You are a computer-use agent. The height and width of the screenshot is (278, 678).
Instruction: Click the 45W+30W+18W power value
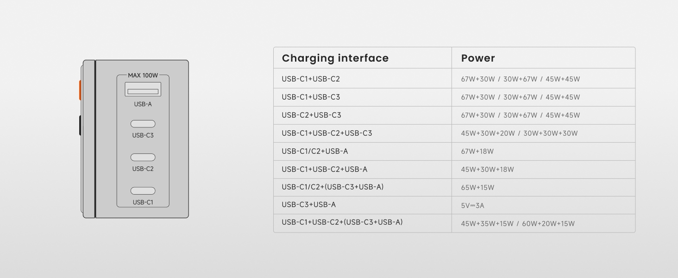tap(487, 170)
